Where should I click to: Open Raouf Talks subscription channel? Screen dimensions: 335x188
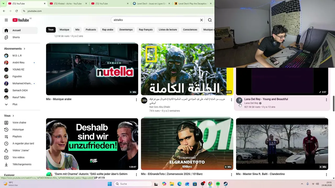[20, 97]
